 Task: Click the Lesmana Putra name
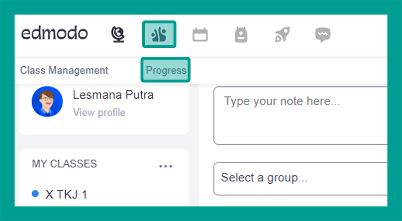[x=113, y=95]
